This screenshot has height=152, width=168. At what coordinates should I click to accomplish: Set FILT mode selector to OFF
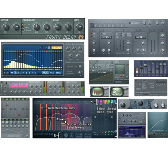[x=103, y=37]
